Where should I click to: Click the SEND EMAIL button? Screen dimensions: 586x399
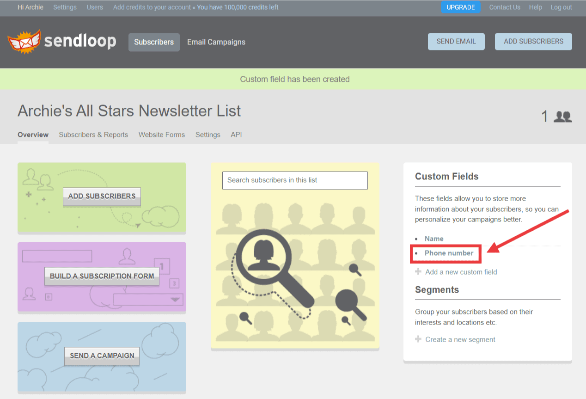pyautogui.click(x=456, y=41)
